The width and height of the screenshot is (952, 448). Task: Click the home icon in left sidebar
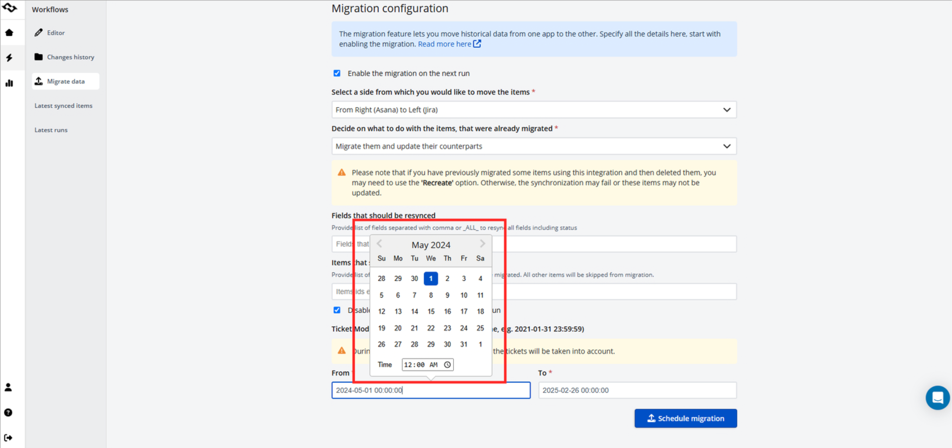click(9, 33)
